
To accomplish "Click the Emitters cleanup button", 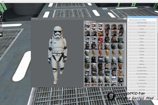I will 142,61.
